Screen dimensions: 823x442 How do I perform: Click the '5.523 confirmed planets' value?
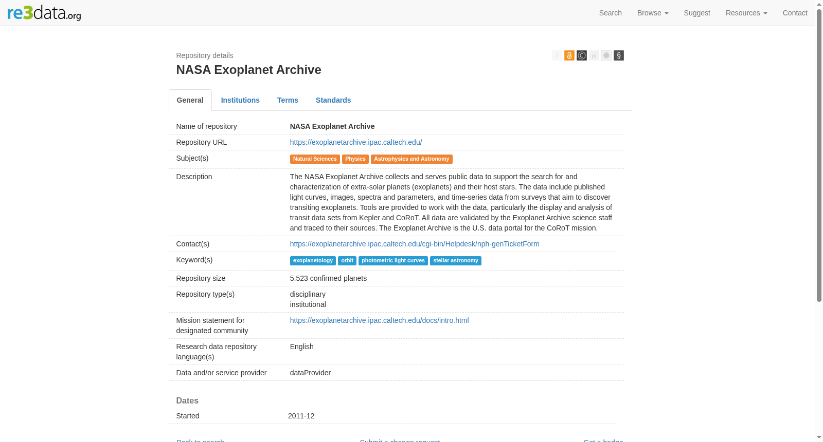pos(328,278)
